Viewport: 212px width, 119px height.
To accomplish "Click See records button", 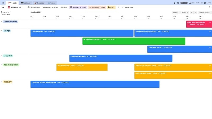I will coord(205,12).
